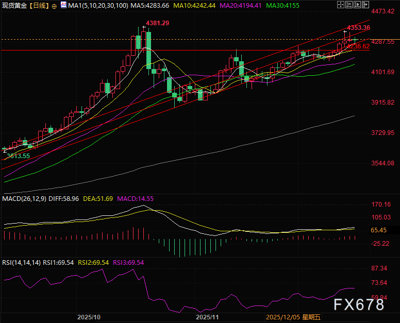Click the 2025/12/05 星期五 date marker
This screenshot has height=323, width=400.
click(293, 318)
